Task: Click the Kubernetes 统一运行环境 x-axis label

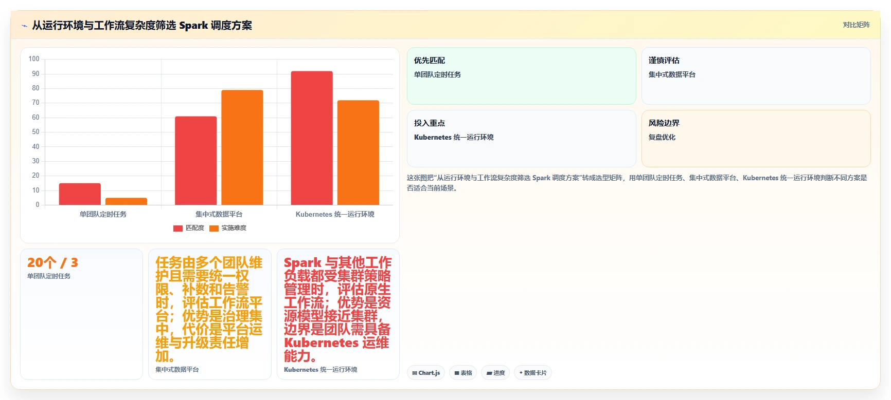Action: click(x=335, y=214)
